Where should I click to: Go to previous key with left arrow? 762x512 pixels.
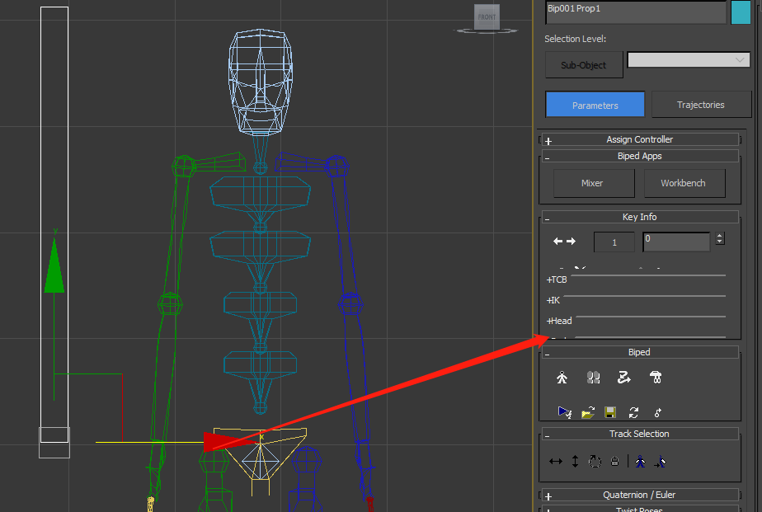click(557, 241)
